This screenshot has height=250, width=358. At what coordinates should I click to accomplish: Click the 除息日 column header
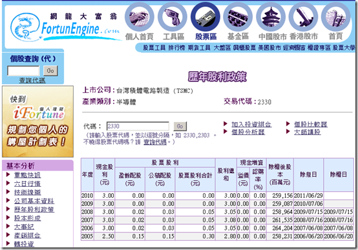pos(308,174)
